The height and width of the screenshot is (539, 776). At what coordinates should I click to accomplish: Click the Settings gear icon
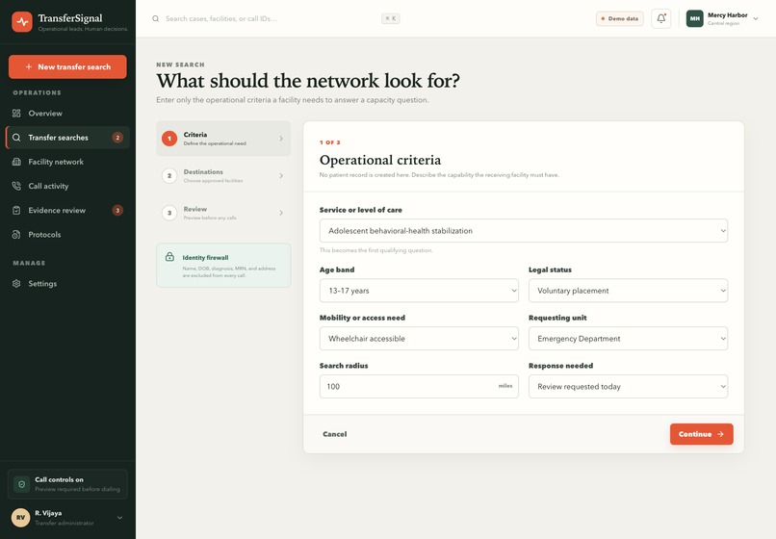[16, 284]
